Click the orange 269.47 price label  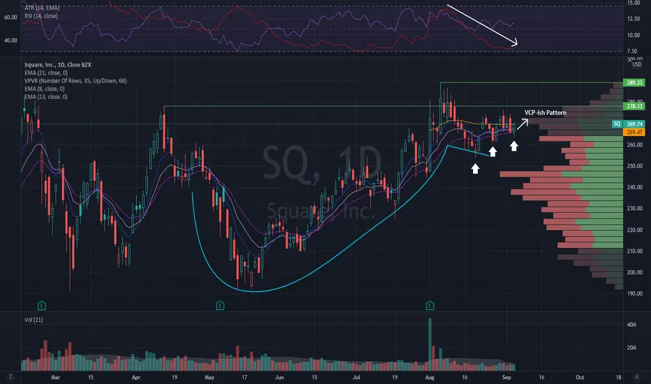point(634,132)
